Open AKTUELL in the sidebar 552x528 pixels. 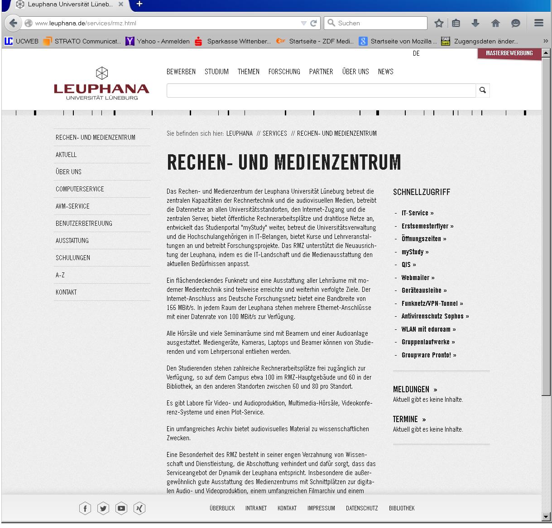click(x=66, y=155)
